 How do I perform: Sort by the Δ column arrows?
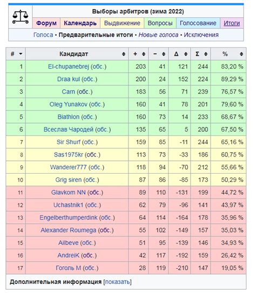click(x=186, y=54)
